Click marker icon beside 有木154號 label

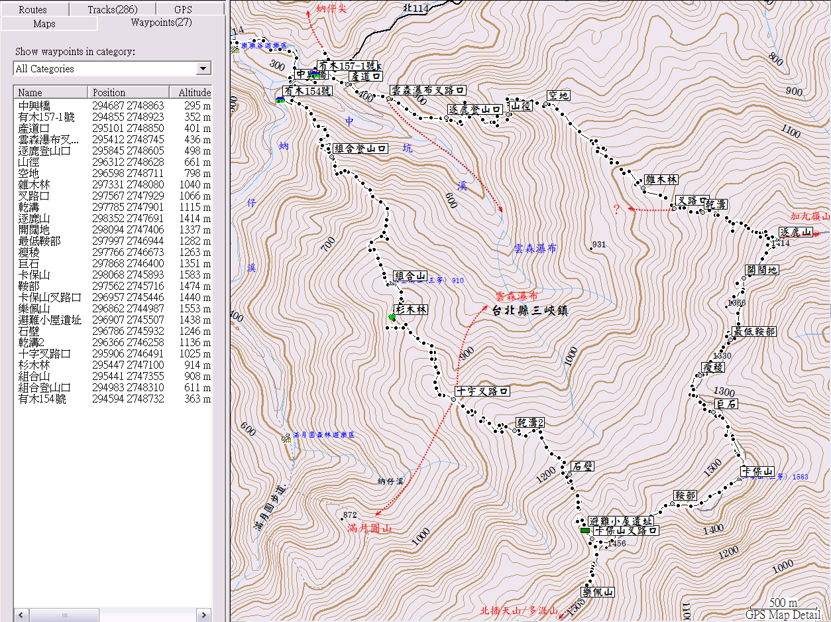click(x=280, y=99)
